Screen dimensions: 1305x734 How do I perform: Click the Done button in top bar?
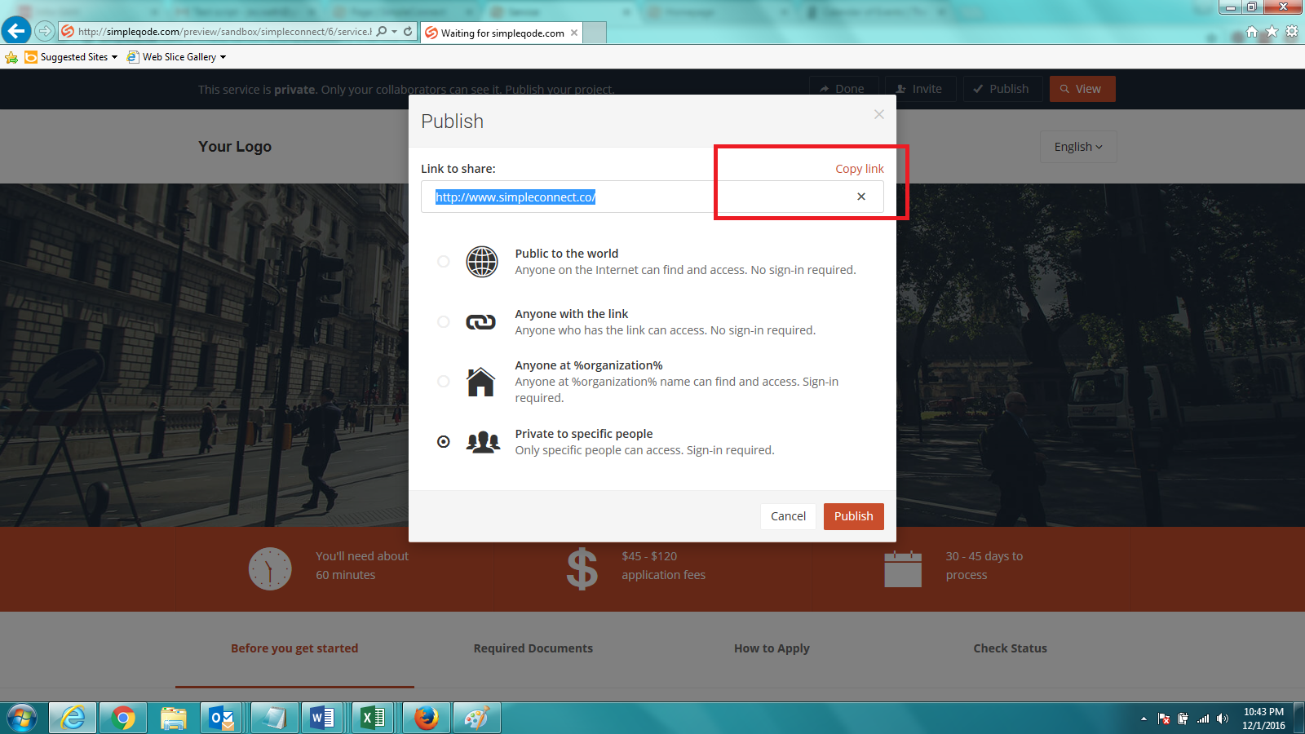pos(843,89)
